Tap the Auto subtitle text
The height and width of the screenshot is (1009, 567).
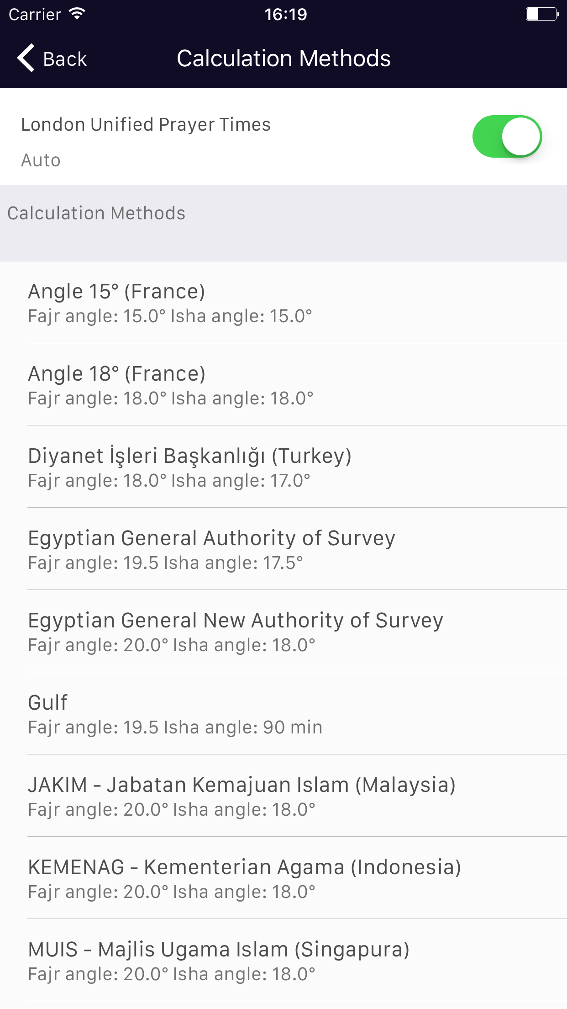[x=41, y=160]
